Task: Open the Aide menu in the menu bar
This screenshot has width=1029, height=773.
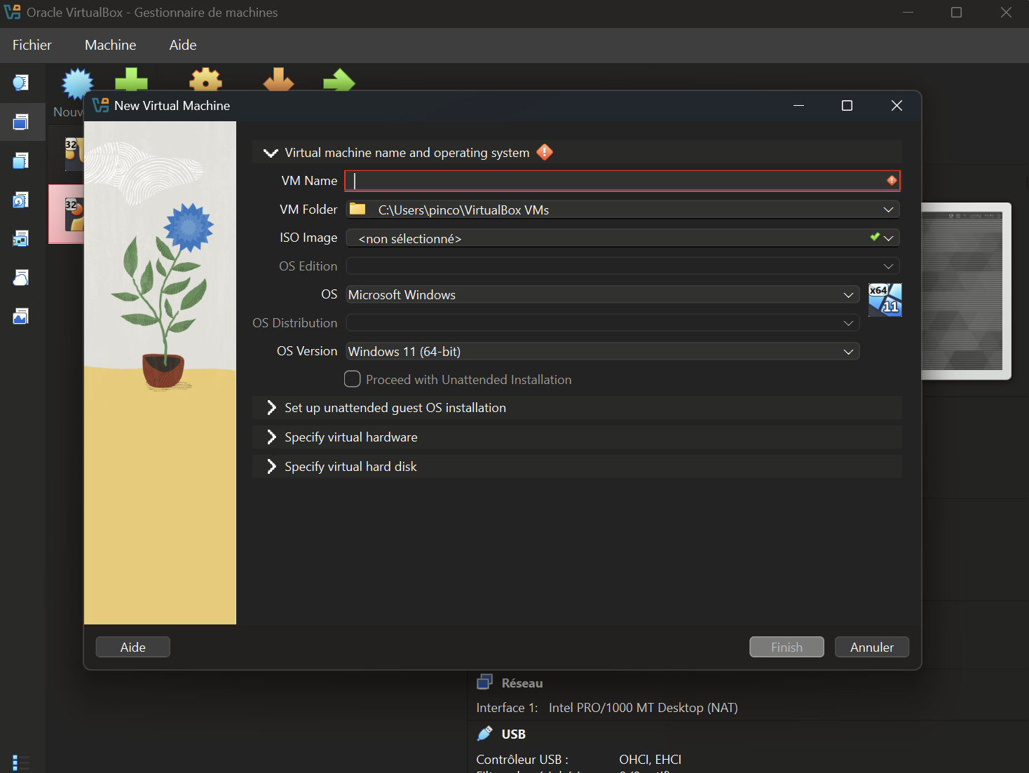Action: 183,45
